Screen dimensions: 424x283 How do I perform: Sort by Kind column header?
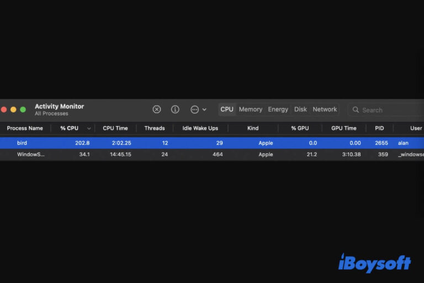click(x=253, y=128)
